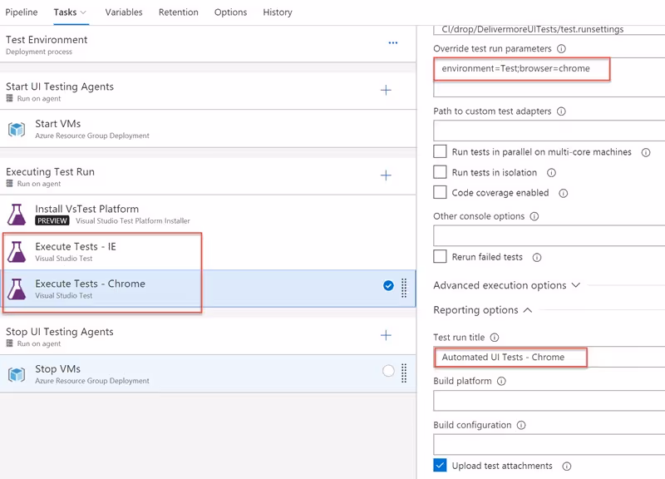Select Start UI Testing Agents phase
Image resolution: width=665 pixels, height=479 pixels.
click(208, 91)
